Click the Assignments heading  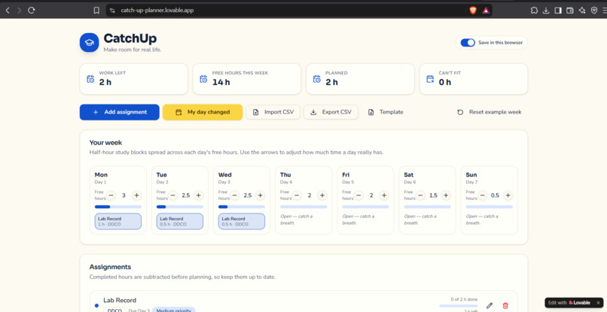tap(110, 267)
